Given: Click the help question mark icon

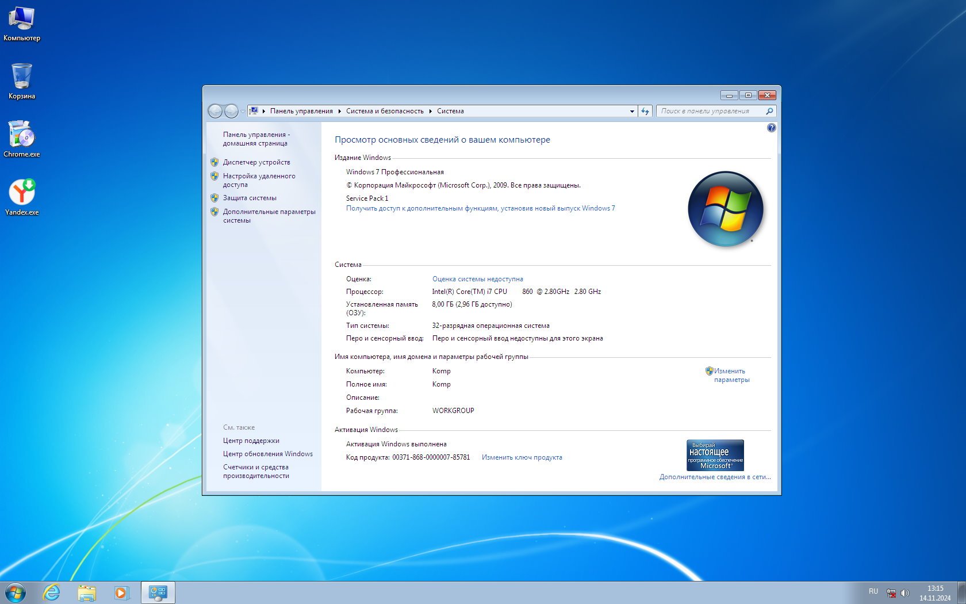Looking at the screenshot, I should pyautogui.click(x=771, y=128).
